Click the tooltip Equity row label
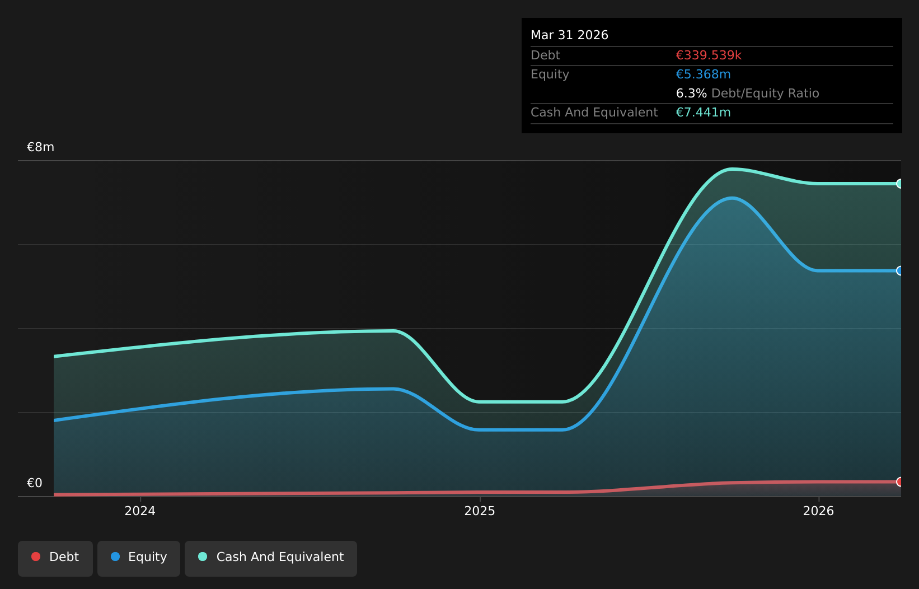The width and height of the screenshot is (919, 589). point(550,74)
